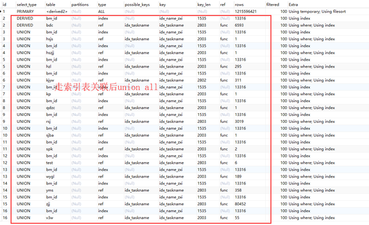This screenshot has width=369, height=225.
Task: Select the 'ALL' type cell
Action: (x=101, y=12)
